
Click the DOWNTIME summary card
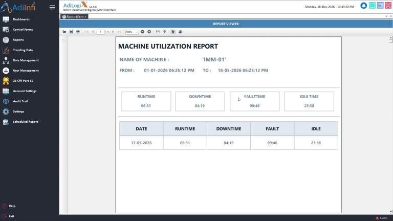(x=200, y=101)
